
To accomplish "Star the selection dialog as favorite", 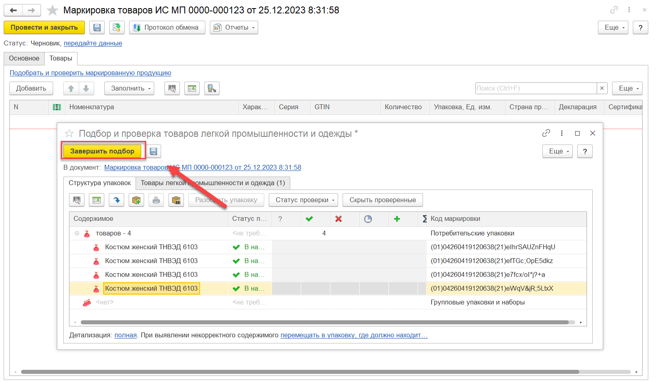I will [x=69, y=134].
